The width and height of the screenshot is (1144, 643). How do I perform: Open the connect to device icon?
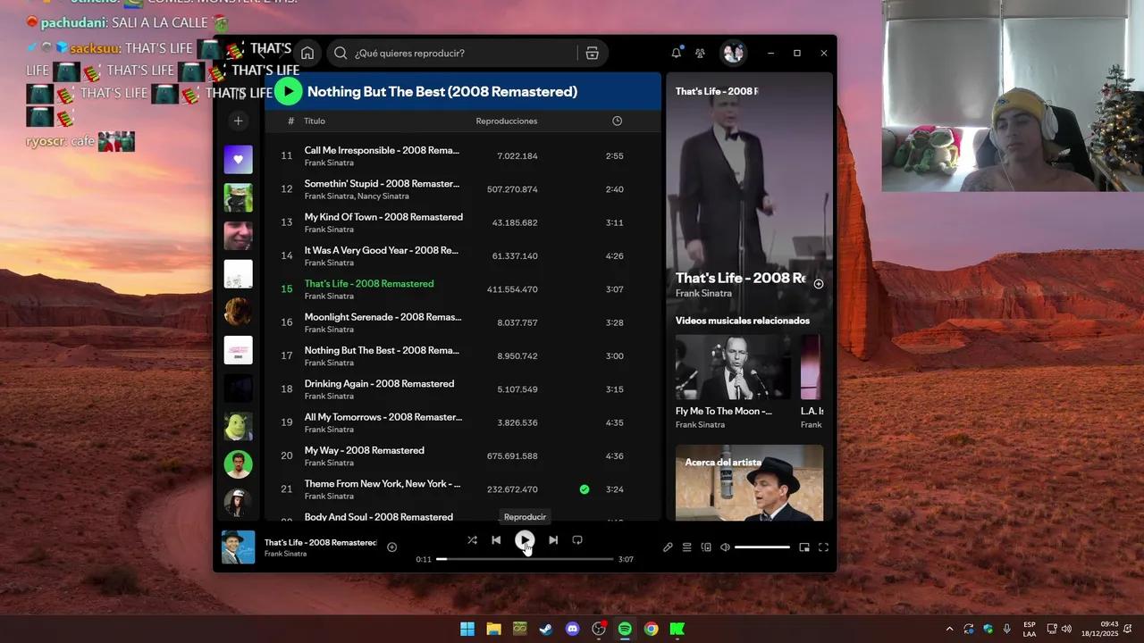coord(706,547)
